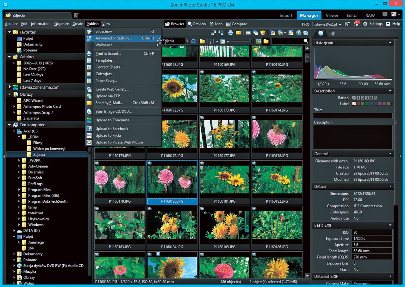Image resolution: width=405 pixels, height=287 pixels.
Task: Set rating to 5
Action: (375, 98)
